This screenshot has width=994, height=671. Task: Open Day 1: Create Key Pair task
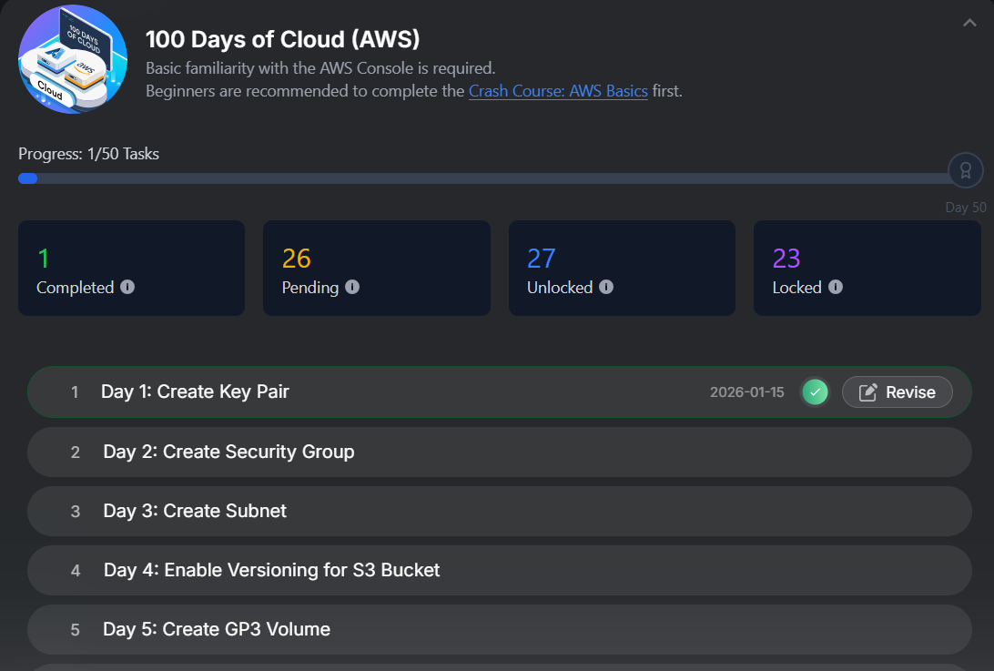pos(195,392)
